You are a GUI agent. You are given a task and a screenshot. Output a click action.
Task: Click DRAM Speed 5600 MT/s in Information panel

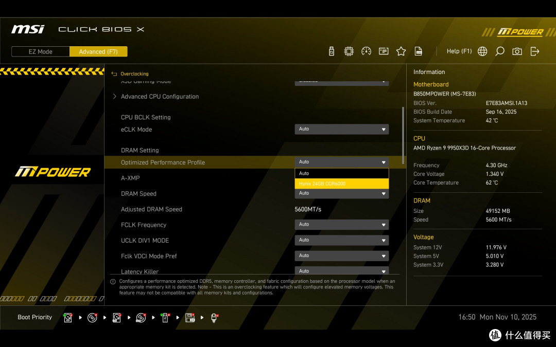pos(498,220)
